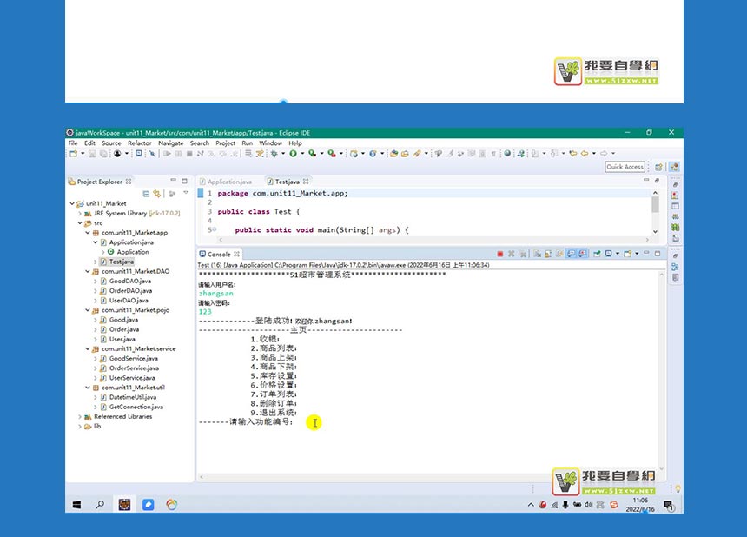Click the New file toolbar icon
The width and height of the screenshot is (747, 537).
pyautogui.click(x=73, y=154)
